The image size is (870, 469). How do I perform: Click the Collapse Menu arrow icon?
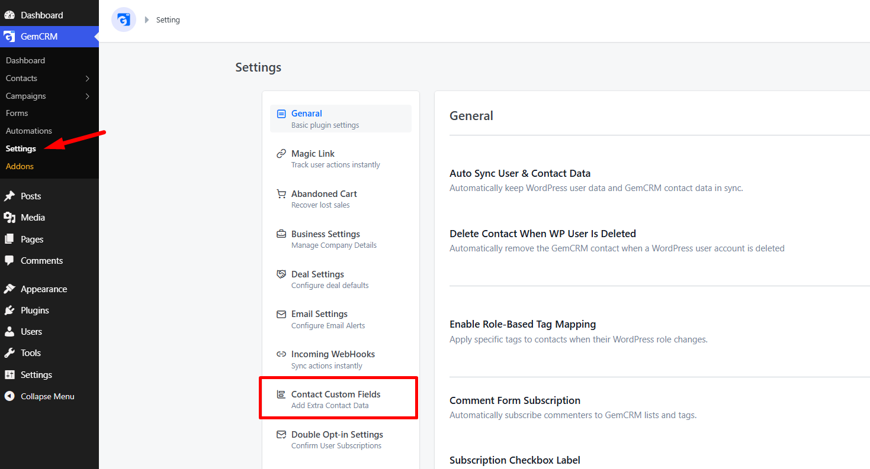(9, 396)
